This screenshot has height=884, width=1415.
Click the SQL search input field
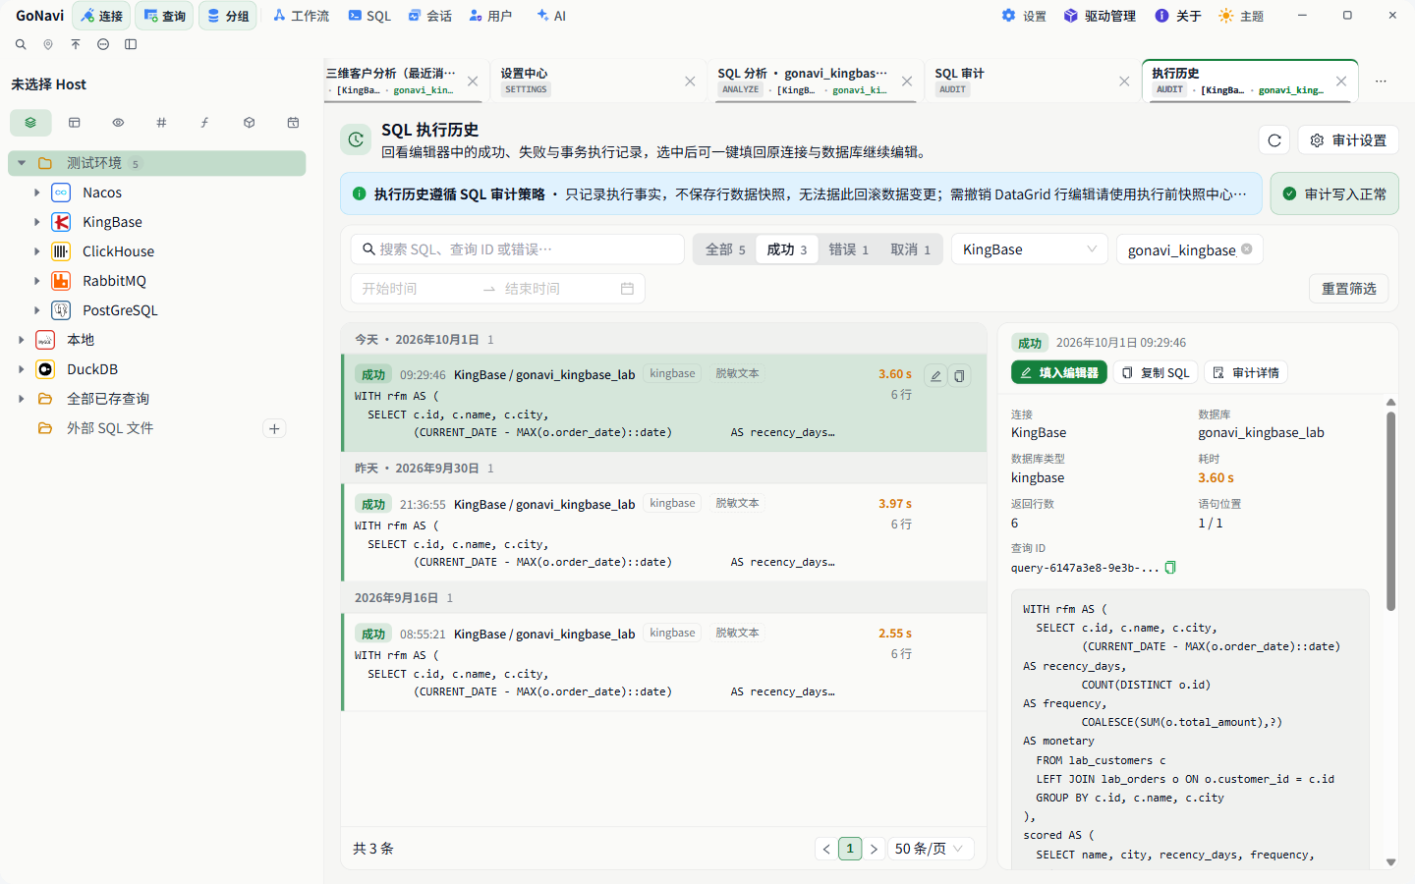(518, 249)
